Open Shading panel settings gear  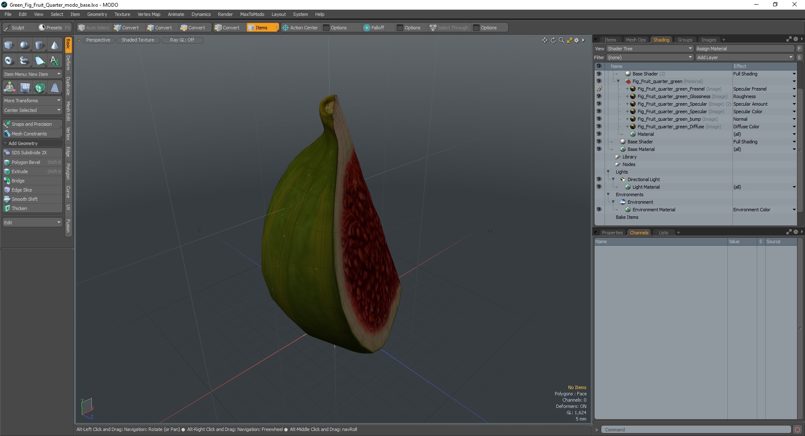[796, 39]
